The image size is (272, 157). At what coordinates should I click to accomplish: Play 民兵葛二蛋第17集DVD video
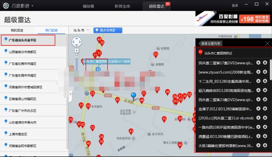pyautogui.click(x=258, y=63)
